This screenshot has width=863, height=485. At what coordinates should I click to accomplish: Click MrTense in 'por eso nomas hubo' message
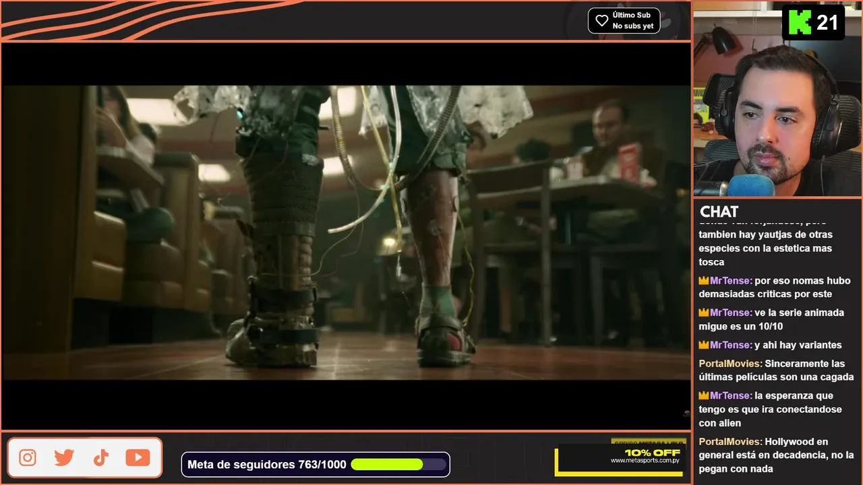point(731,280)
